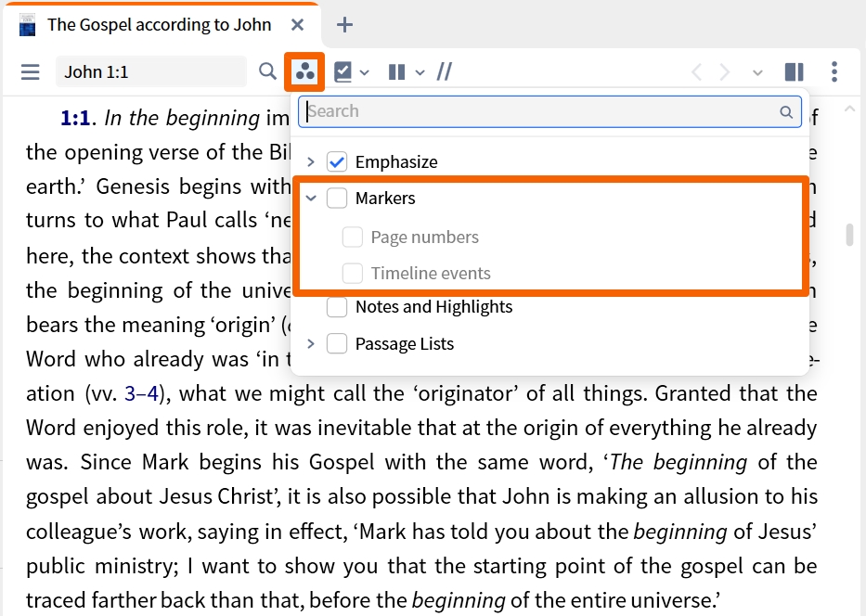Go forward with the right arrow

click(x=725, y=71)
